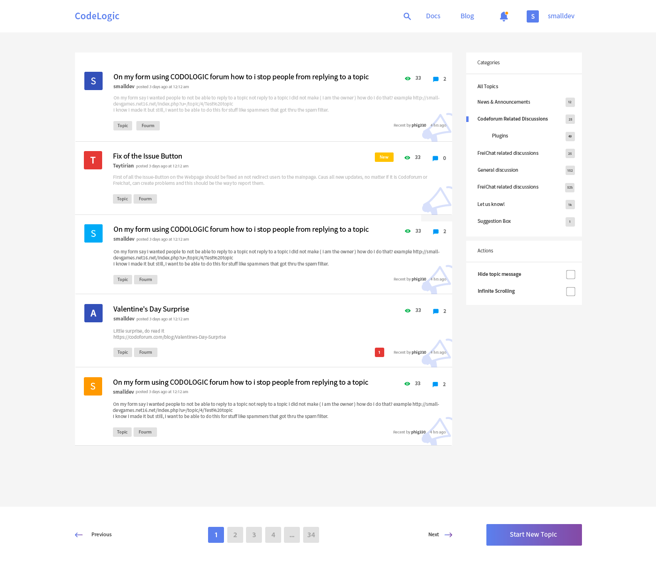Click the Next page link
The width and height of the screenshot is (656, 563).
tap(433, 534)
